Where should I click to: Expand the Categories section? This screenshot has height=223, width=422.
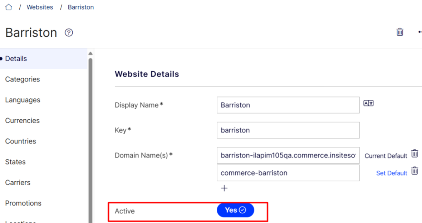[x=22, y=79]
